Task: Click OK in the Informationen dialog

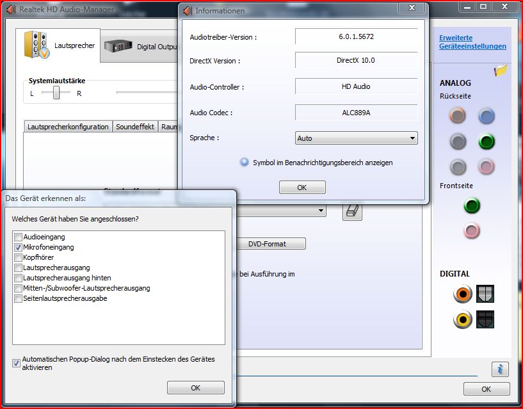Action: point(302,187)
